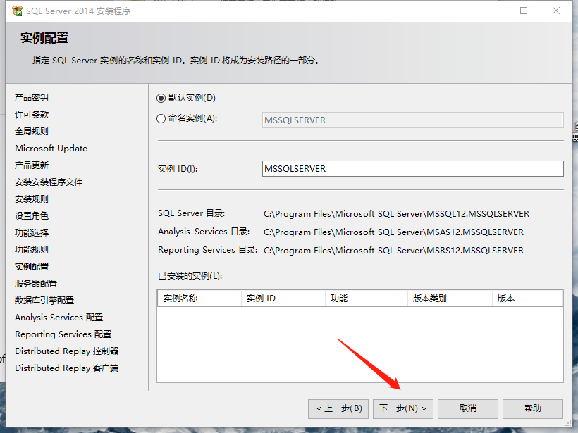Click the Analysis Services 目录 path text

click(394, 232)
